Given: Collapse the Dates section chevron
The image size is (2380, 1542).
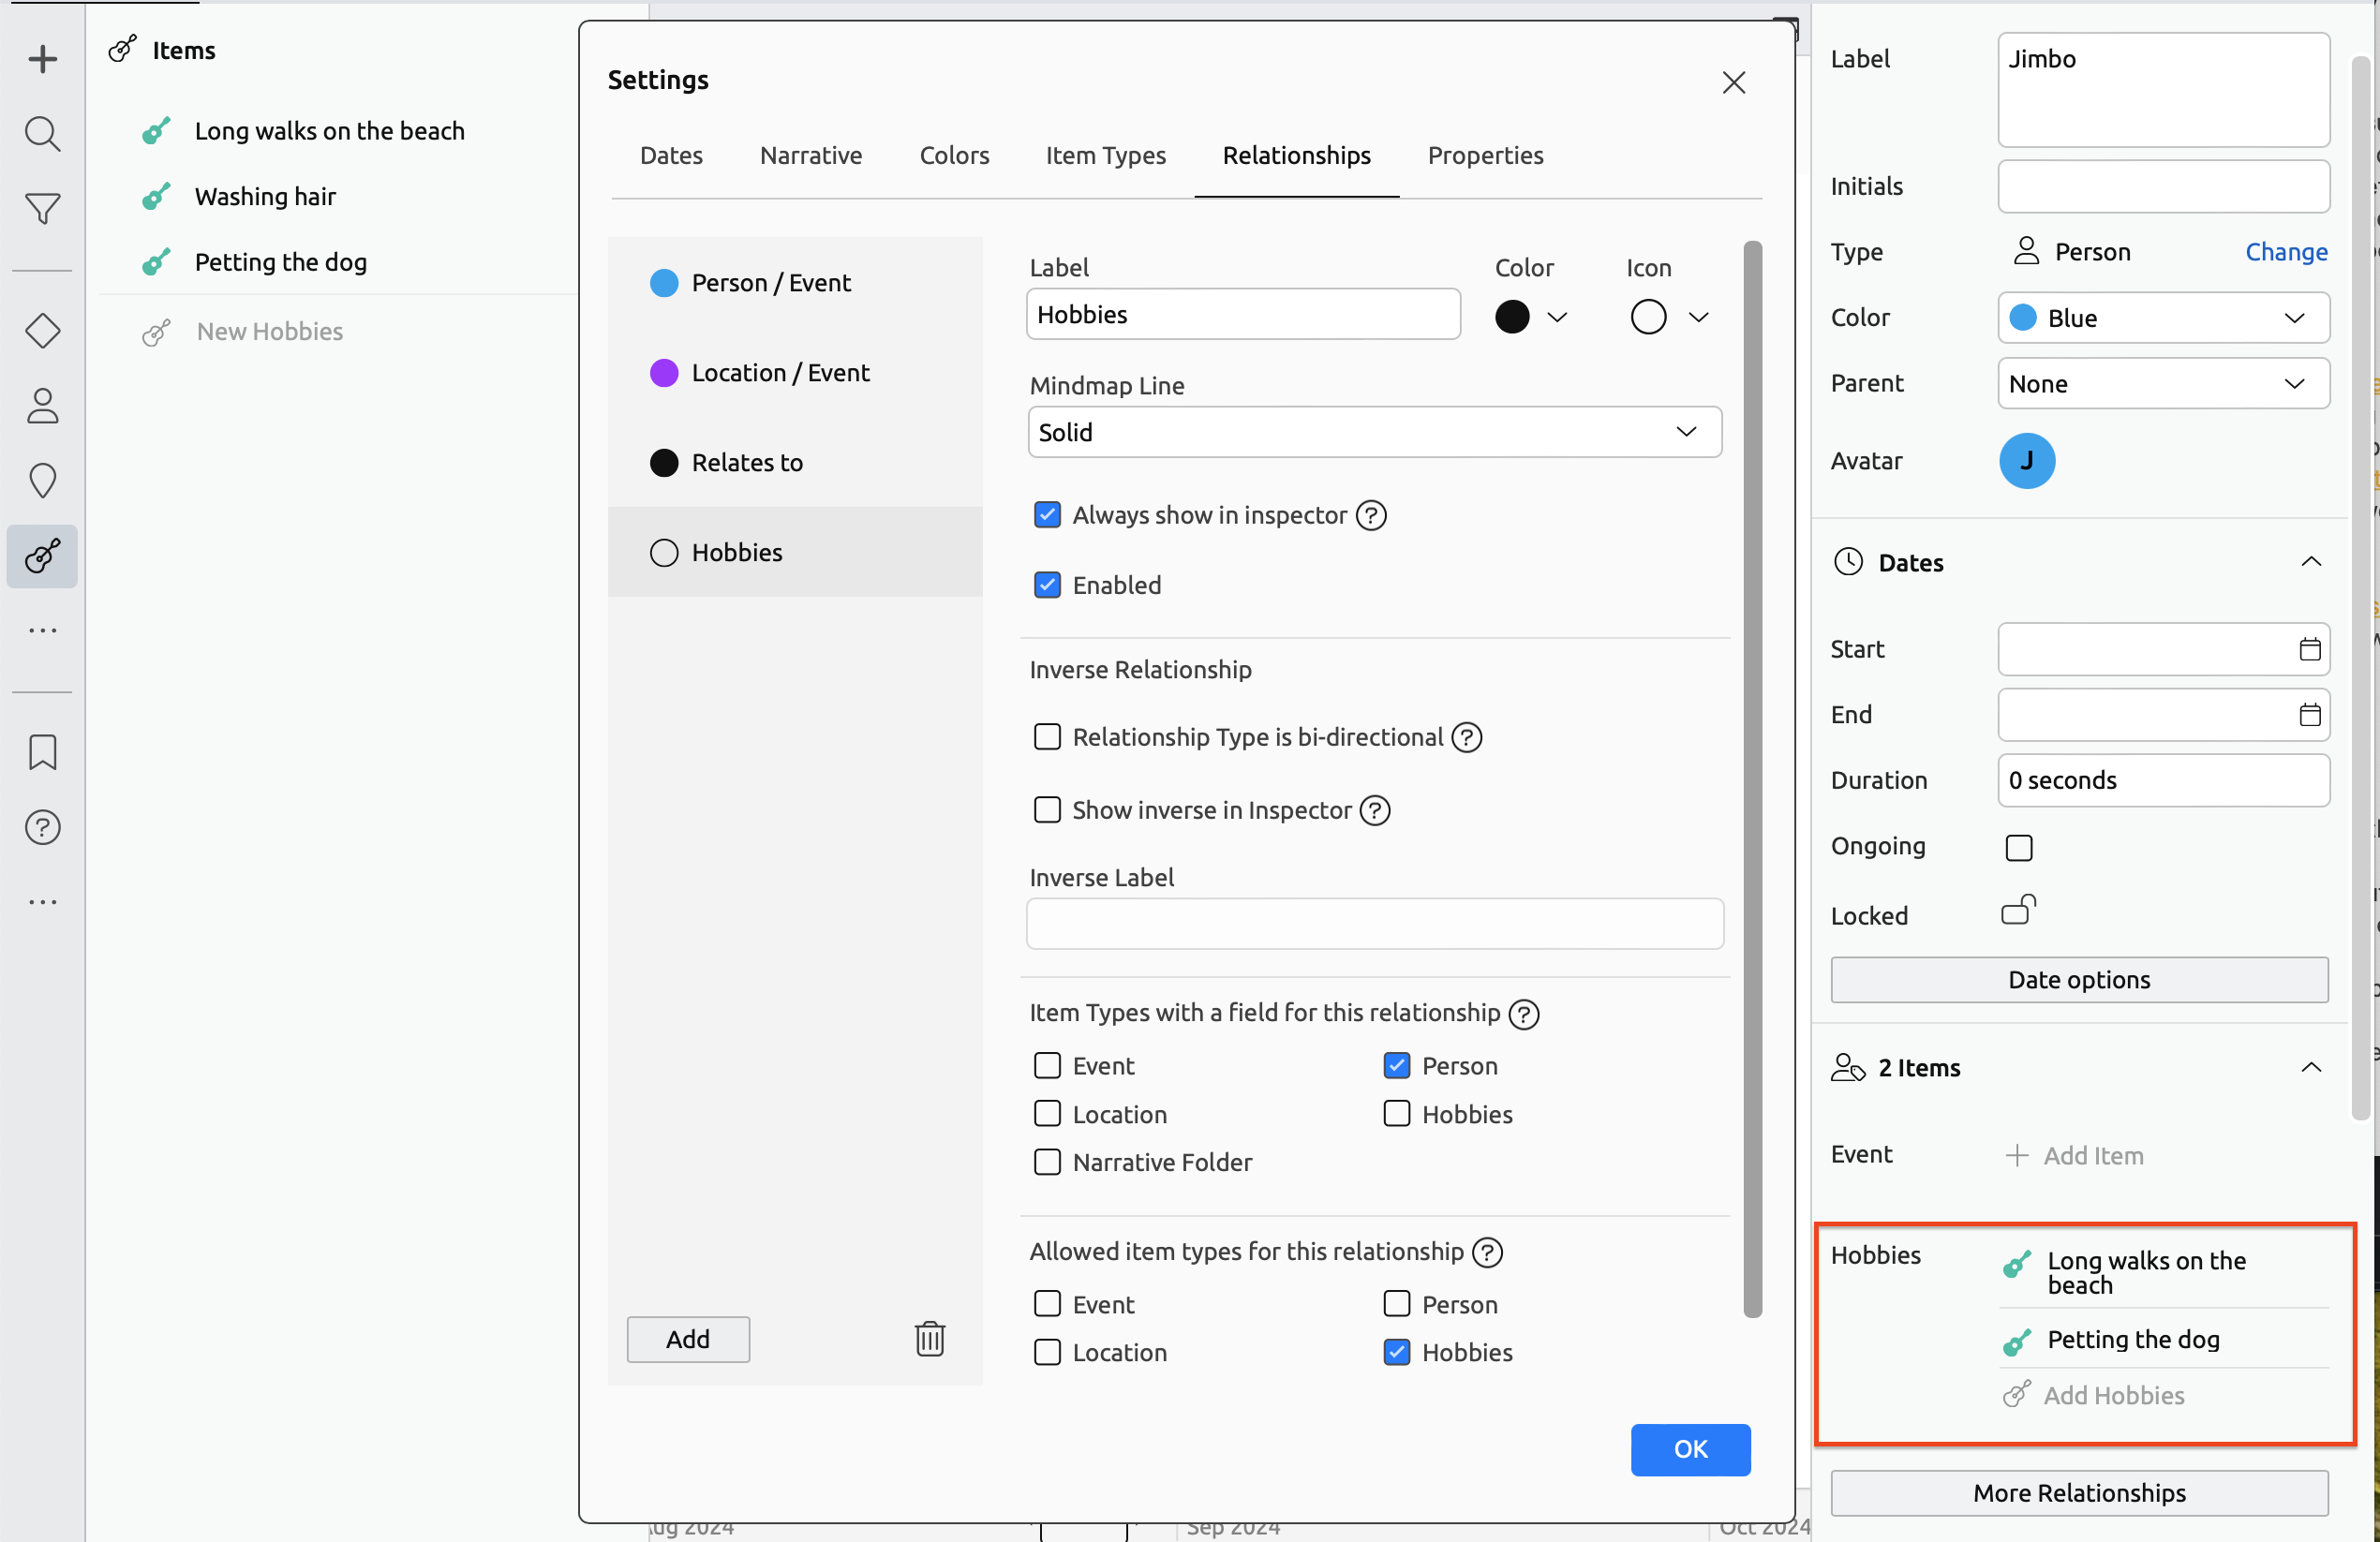Looking at the screenshot, I should (x=2310, y=562).
